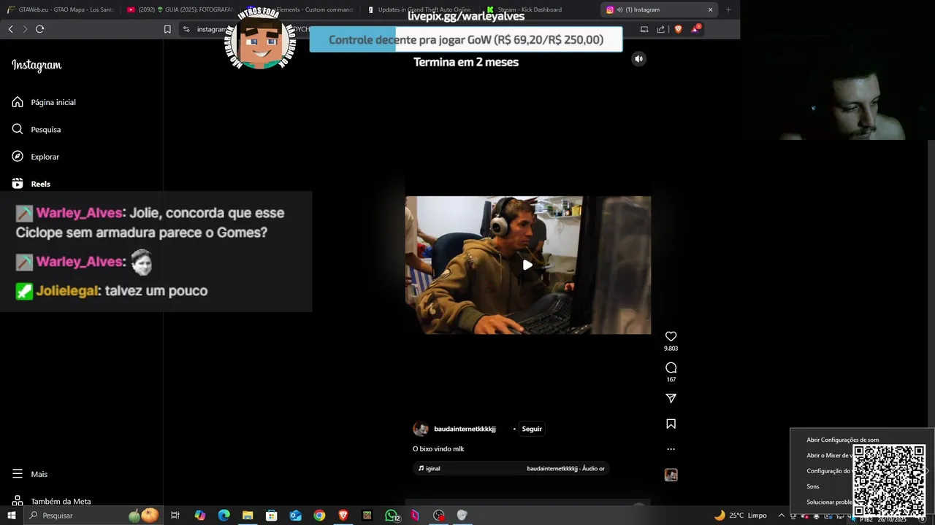The height and width of the screenshot is (525, 935).
Task: Reload the current page
Action: [39, 29]
